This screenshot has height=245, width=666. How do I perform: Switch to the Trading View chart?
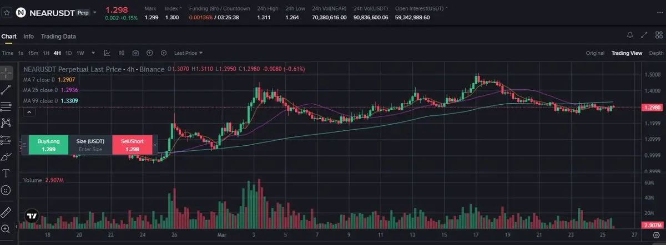[627, 53]
